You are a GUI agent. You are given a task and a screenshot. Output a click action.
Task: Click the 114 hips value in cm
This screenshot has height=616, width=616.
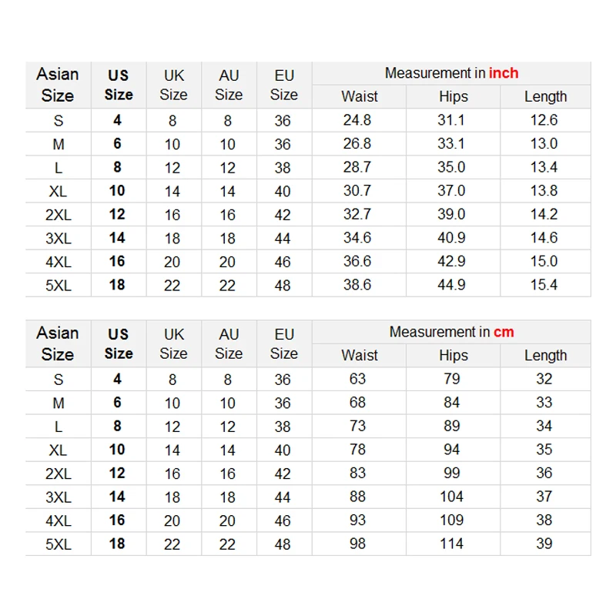451,544
